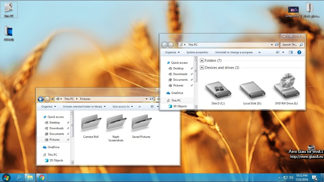The image size is (324, 182).
Task: Click System properties in the toolbar
Action: click(197, 52)
